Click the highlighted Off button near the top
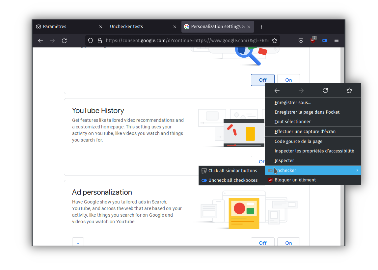This screenshot has height=270, width=378. coord(262,80)
